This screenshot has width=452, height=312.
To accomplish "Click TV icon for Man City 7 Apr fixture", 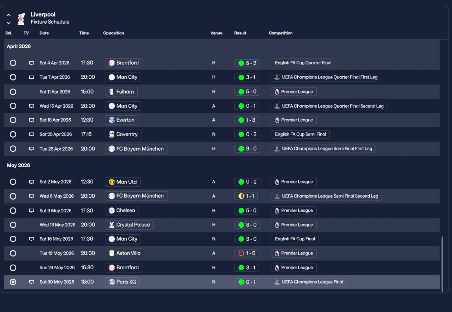I will [x=31, y=77].
